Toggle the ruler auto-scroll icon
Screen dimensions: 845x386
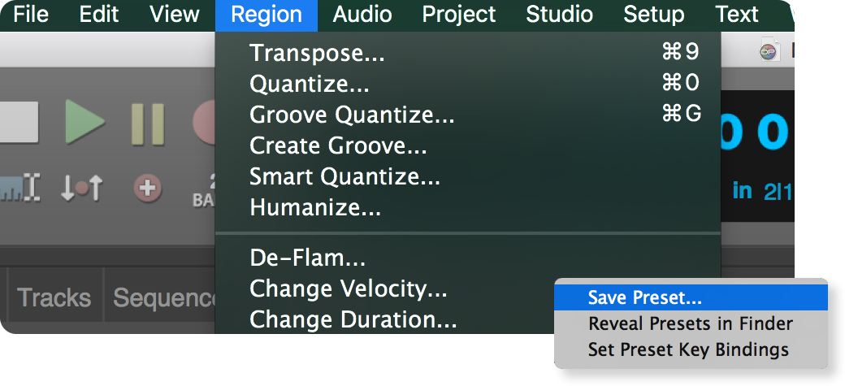(x=20, y=189)
